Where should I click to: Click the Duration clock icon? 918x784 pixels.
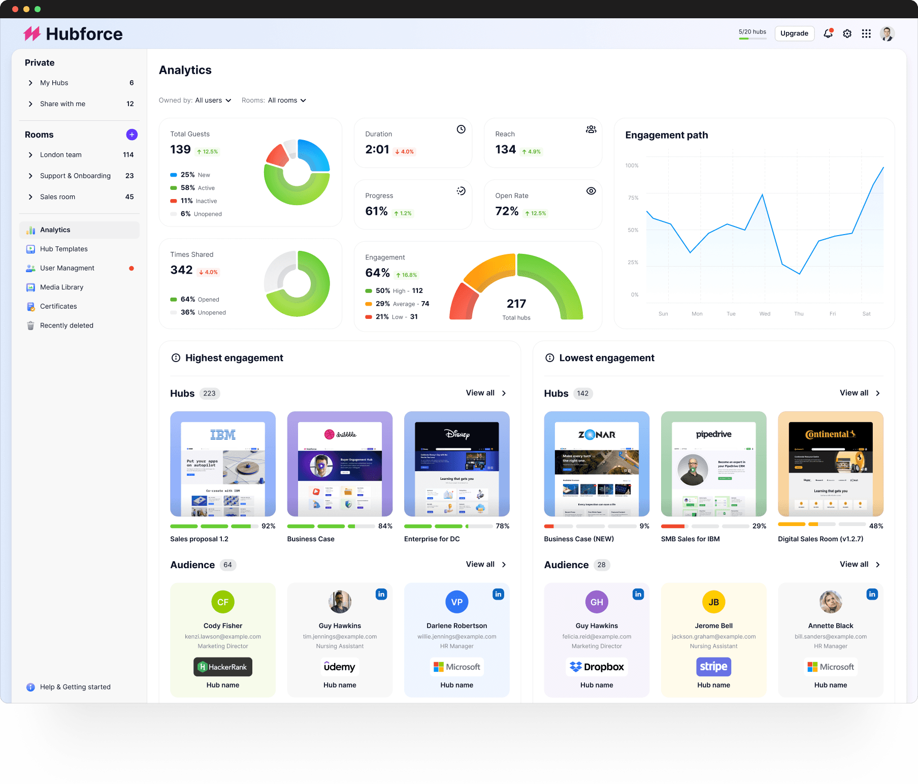[x=461, y=129]
